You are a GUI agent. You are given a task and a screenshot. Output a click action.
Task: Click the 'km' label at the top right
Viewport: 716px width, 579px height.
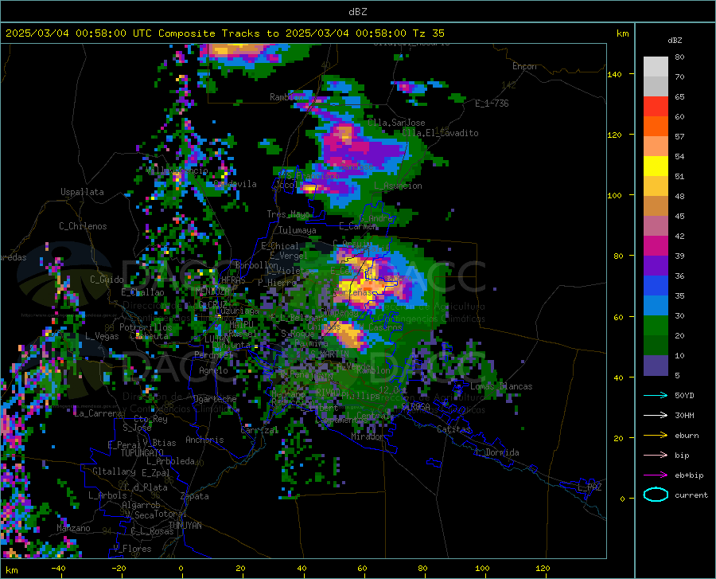pyautogui.click(x=622, y=33)
